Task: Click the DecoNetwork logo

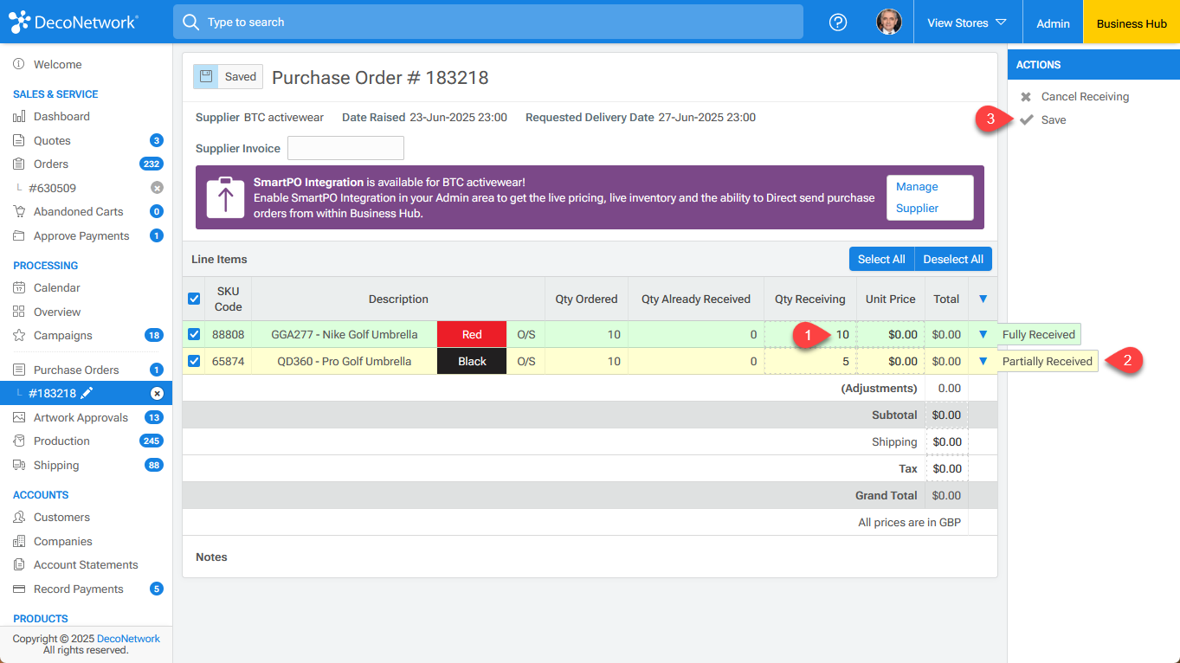Action: pos(74,21)
